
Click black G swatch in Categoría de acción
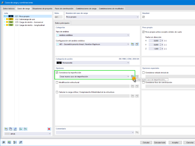[x=59, y=63]
